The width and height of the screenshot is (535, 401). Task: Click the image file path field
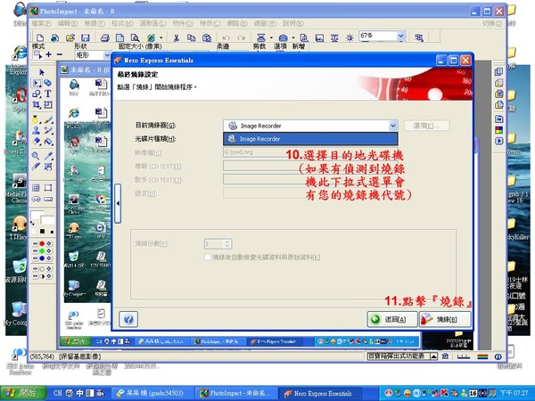click(310, 152)
